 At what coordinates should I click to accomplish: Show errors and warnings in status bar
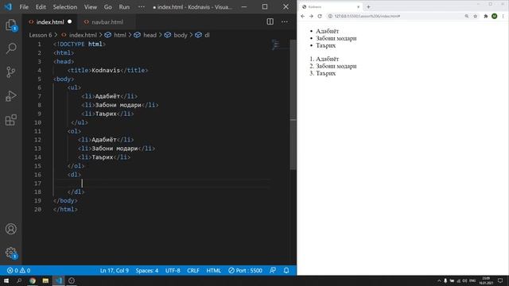tap(18, 270)
